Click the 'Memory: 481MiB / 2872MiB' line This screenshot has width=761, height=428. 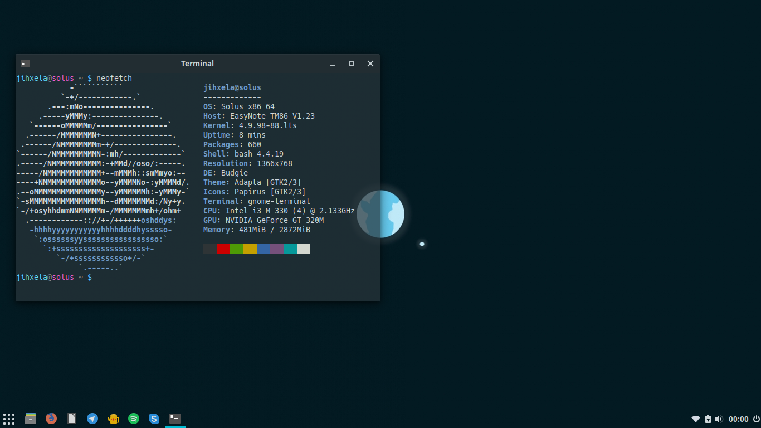(257, 230)
